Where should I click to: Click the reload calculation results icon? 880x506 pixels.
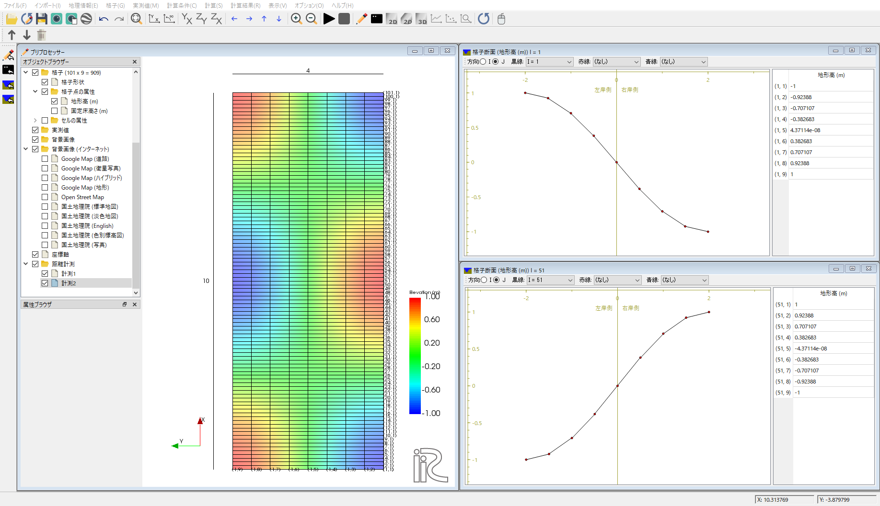point(484,19)
